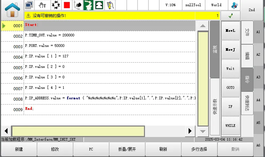Screen dimensions: 265x157
Task: Select axis key A1
Action: coord(258,32)
